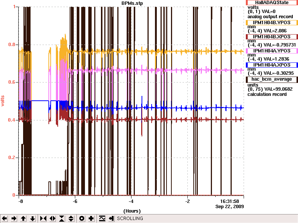
Task: Click the circle auto-scale icon
Action: point(82,219)
